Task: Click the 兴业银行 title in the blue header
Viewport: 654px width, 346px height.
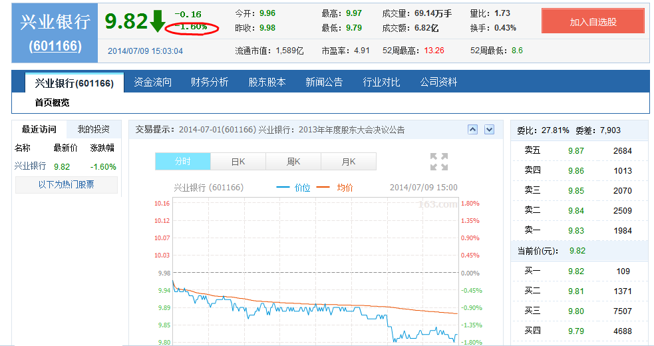Action: 55,22
